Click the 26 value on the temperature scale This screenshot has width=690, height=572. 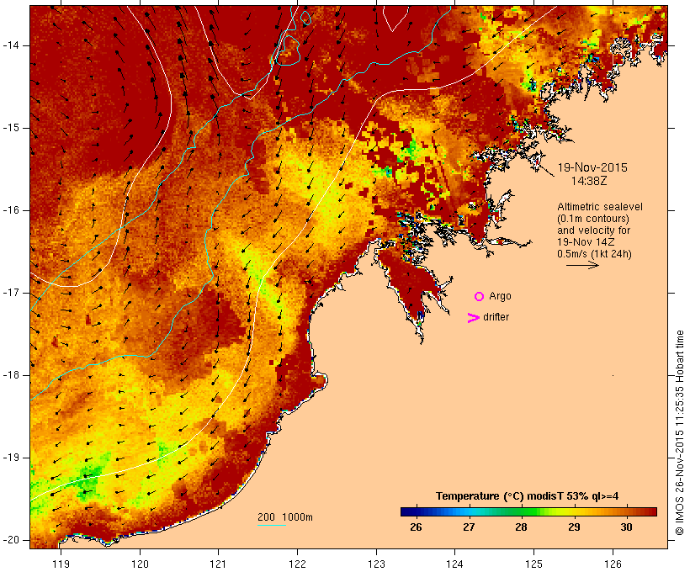point(416,527)
